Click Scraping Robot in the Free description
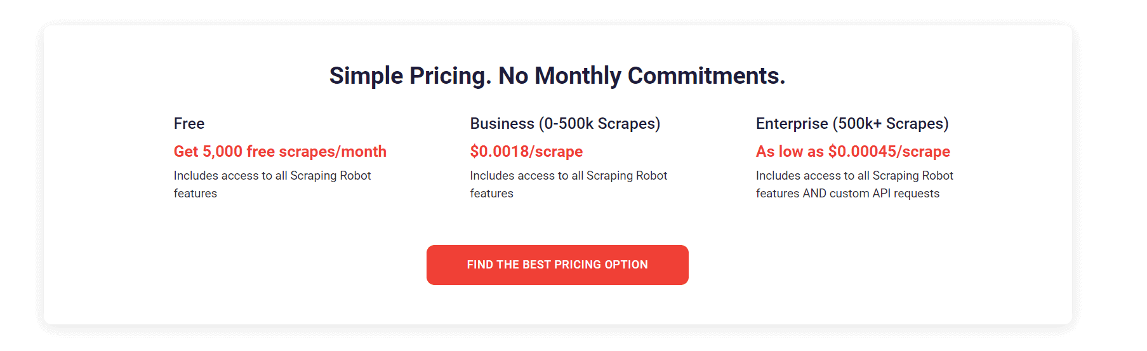 click(x=331, y=176)
